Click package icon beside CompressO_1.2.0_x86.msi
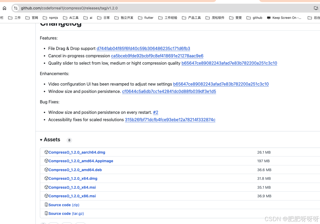Viewport: 320px width, 224px height. [x=46, y=196]
